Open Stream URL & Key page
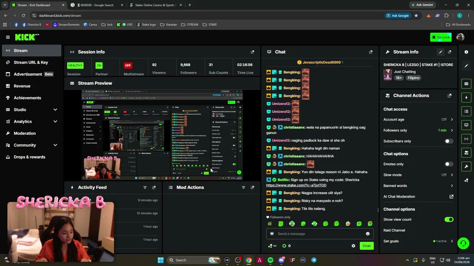This screenshot has width=474, height=266. click(31, 62)
